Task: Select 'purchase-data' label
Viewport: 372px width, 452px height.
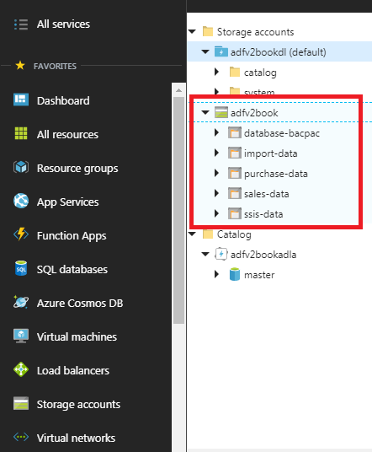Action: tap(276, 174)
